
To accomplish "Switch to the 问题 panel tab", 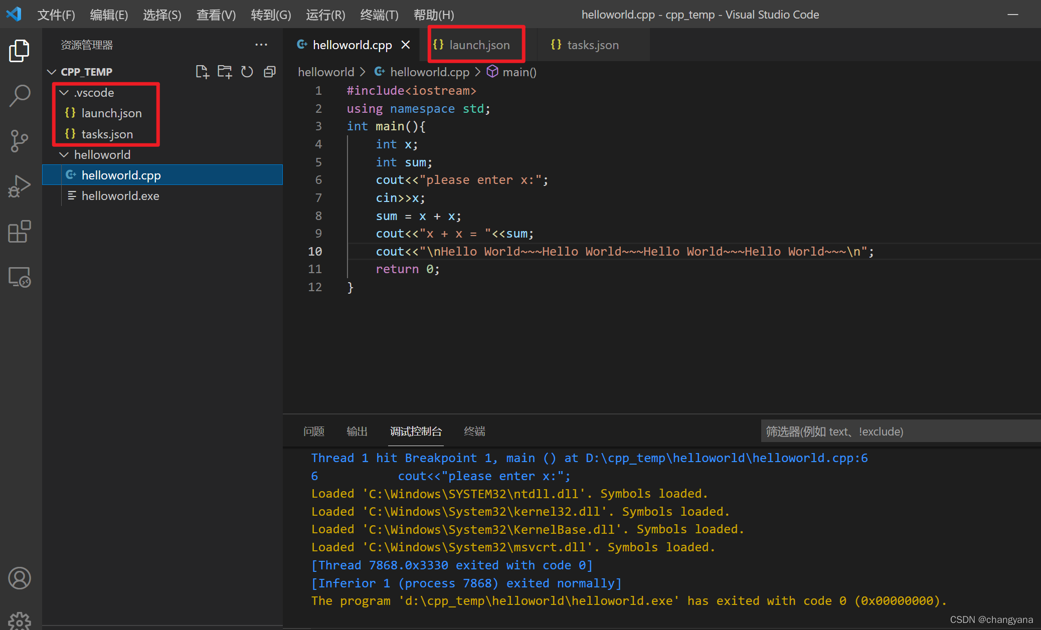I will coord(314,431).
